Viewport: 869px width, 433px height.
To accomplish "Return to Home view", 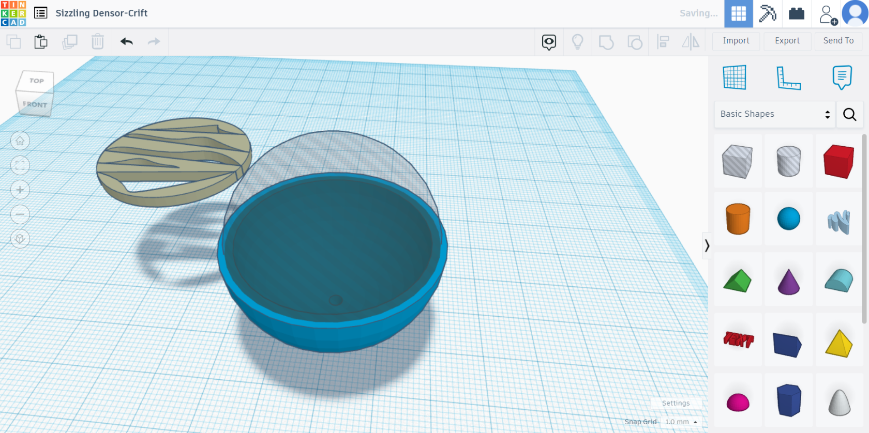I will point(20,141).
